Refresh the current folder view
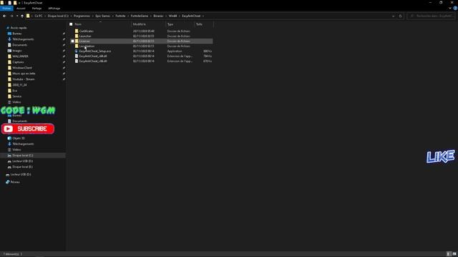Image resolution: width=458 pixels, height=257 pixels. [x=401, y=16]
